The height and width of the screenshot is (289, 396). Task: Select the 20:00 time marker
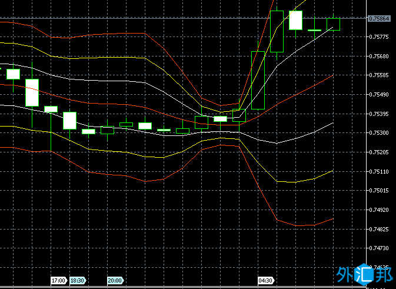[x=115, y=280]
